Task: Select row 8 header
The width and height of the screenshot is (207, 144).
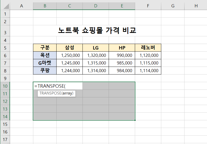Action: pos(5,71)
